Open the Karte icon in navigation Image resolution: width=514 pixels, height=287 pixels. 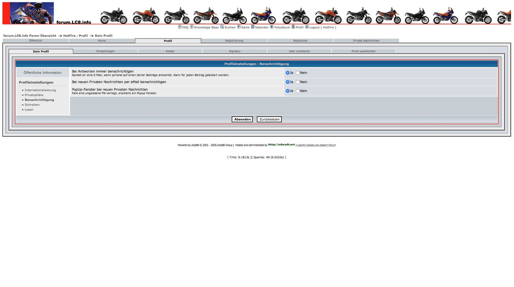pyautogui.click(x=239, y=27)
